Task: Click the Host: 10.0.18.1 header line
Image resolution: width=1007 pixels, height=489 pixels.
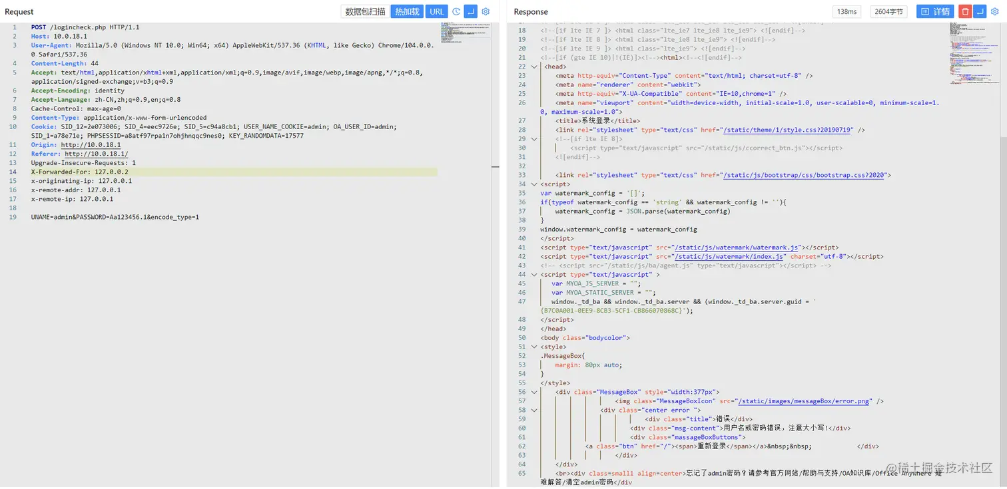Action: pyautogui.click(x=59, y=37)
